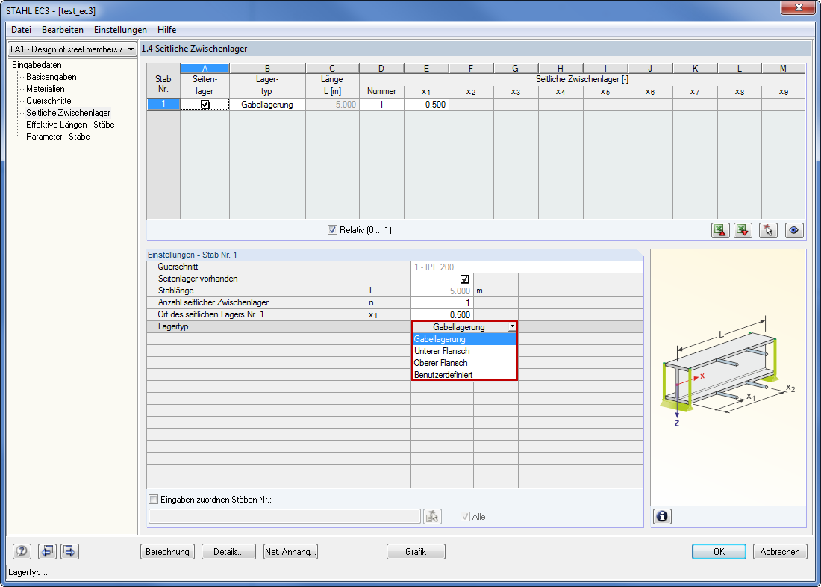This screenshot has width=821, height=587.
Task: Click the Excel import icon with down arrow
Action: pyautogui.click(x=743, y=230)
